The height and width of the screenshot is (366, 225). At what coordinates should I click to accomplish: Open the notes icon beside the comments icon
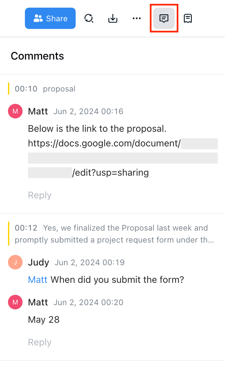[188, 19]
